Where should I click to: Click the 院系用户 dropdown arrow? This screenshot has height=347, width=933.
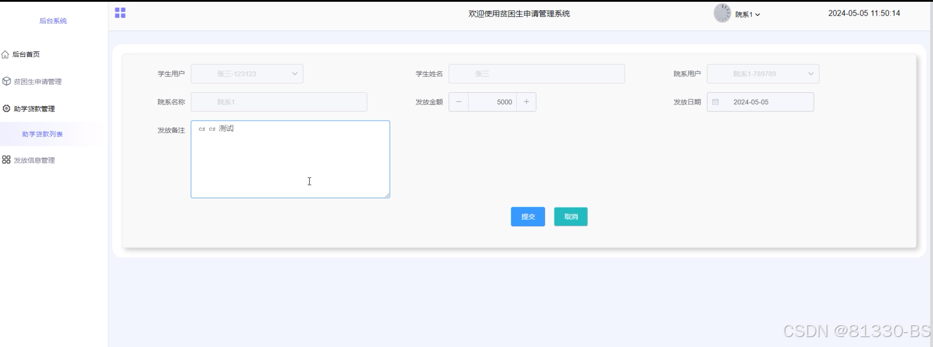(x=811, y=74)
